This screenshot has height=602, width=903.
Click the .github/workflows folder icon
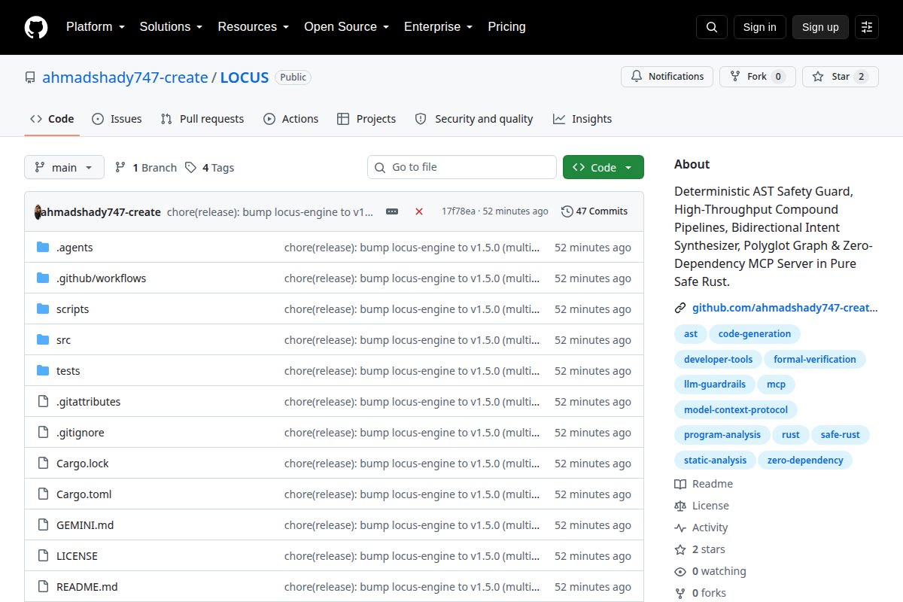[43, 278]
